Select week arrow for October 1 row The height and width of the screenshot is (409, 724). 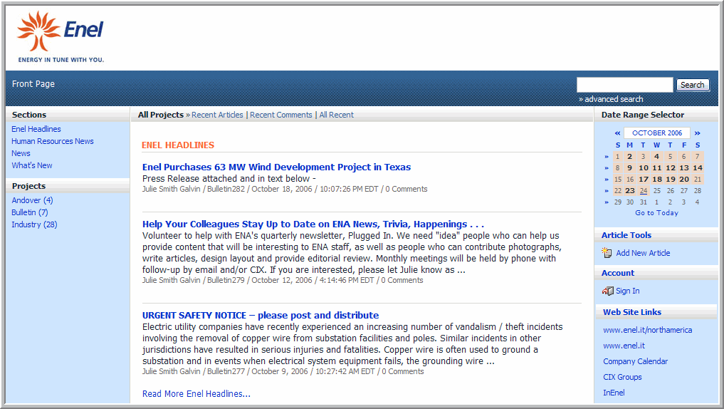point(607,157)
